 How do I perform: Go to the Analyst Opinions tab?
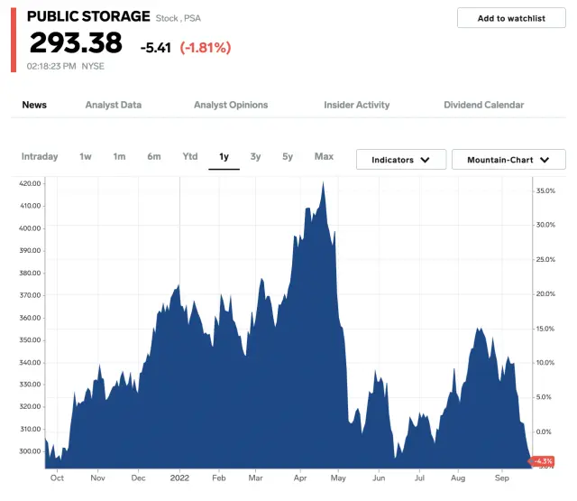point(231,105)
